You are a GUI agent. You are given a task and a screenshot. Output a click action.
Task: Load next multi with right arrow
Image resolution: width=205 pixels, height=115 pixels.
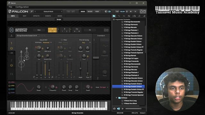(61, 11)
